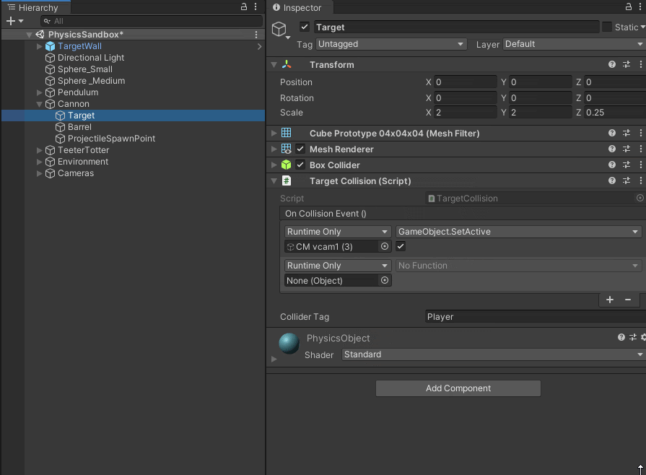Disable the Mesh Renderer component checkbox
Image resolution: width=646 pixels, height=475 pixels.
pos(300,149)
